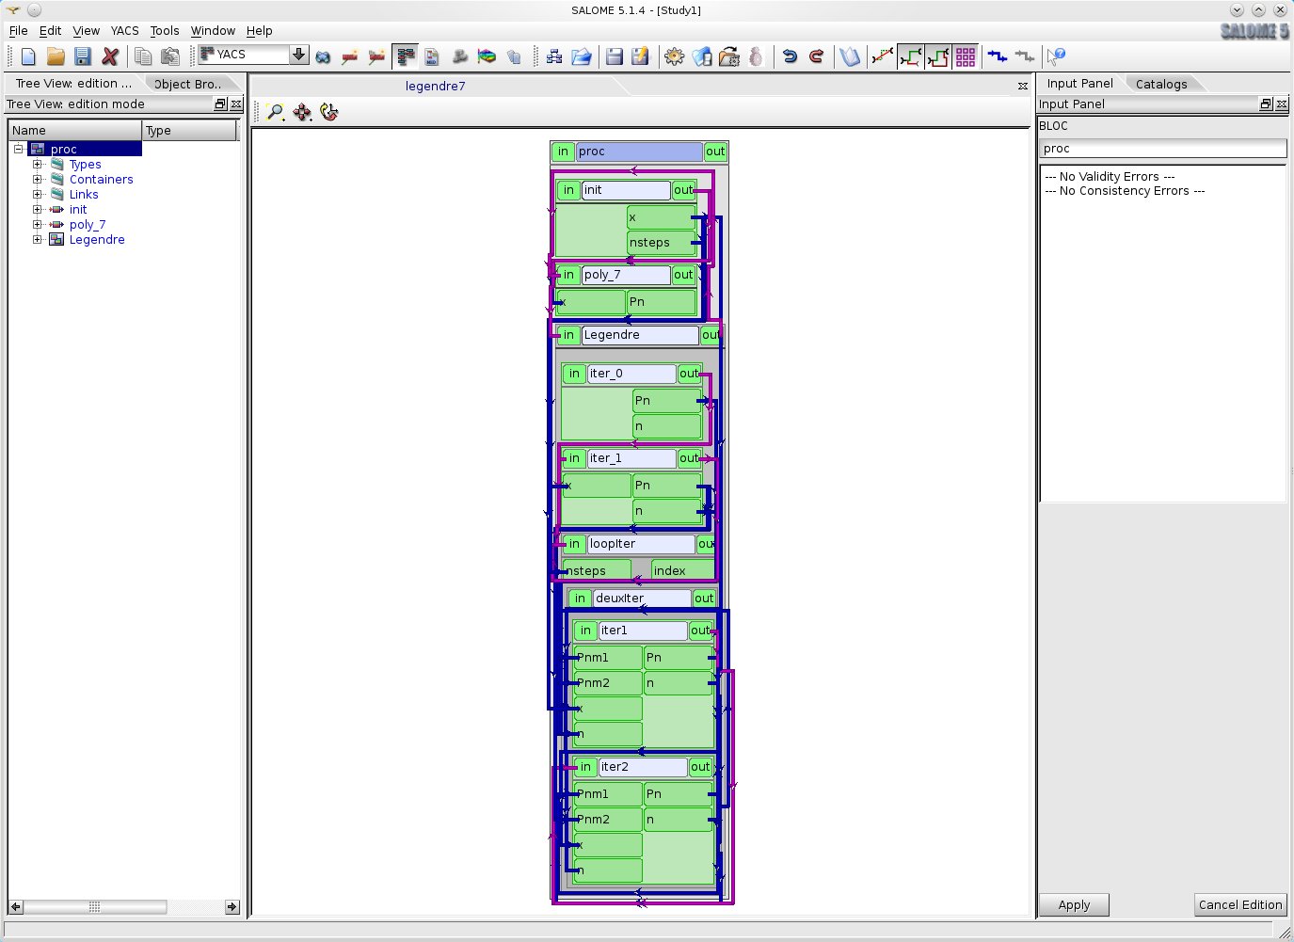Activate the rainbow Post-Pro module icon
This screenshot has width=1294, height=942.
tap(487, 56)
